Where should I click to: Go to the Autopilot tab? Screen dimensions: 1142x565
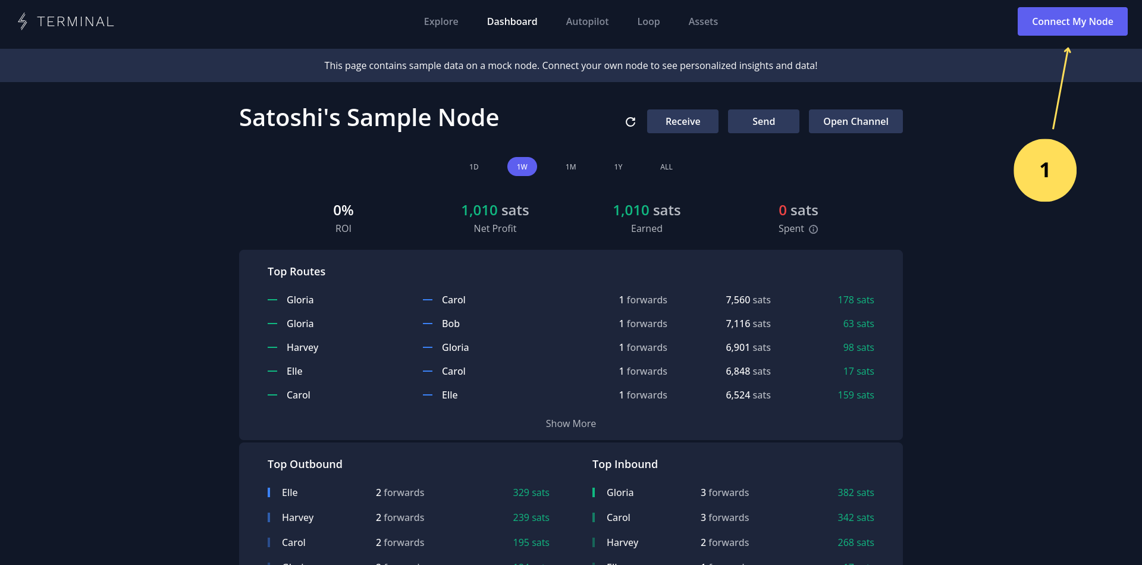[586, 21]
